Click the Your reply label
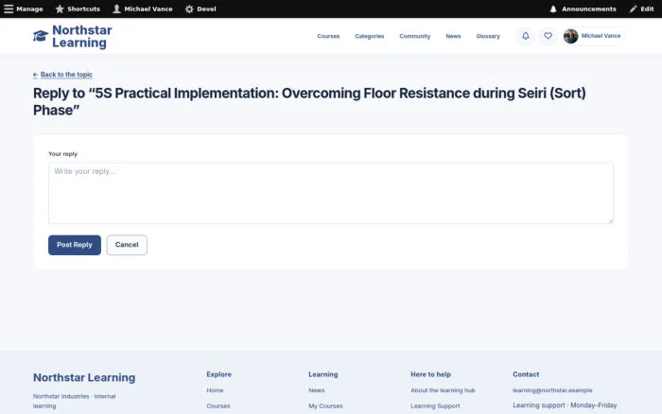 (x=63, y=154)
